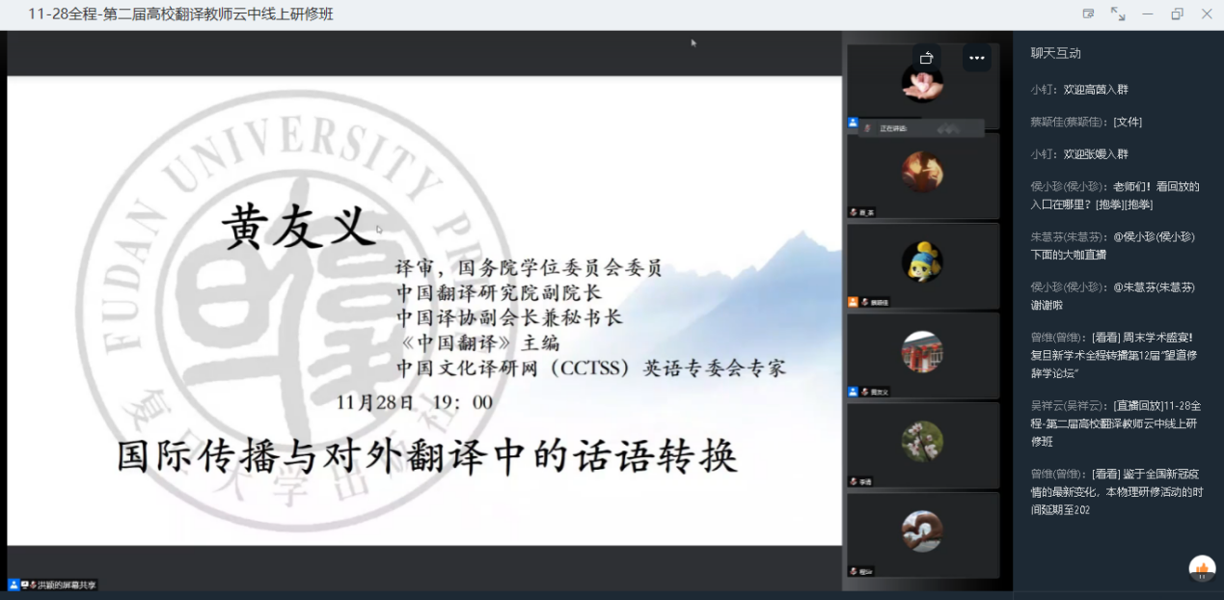Click 朱慧芬's reply 下面的大咖直播
1224x600 pixels.
[1113, 245]
